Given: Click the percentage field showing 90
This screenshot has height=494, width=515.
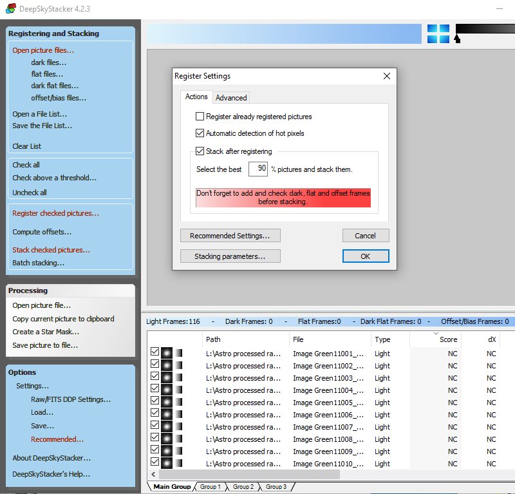Looking at the screenshot, I should coord(258,169).
